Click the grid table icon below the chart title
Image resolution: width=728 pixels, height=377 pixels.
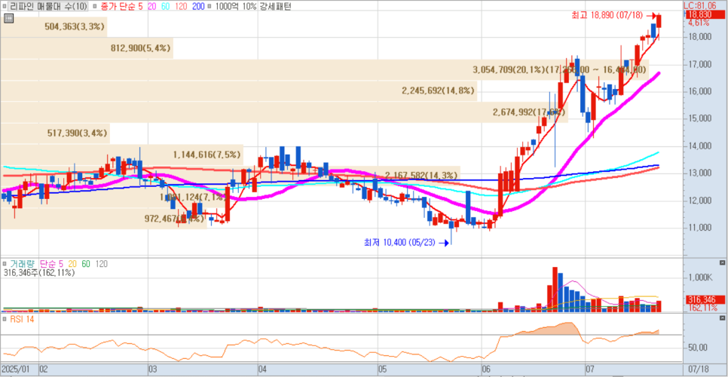pos(9,19)
